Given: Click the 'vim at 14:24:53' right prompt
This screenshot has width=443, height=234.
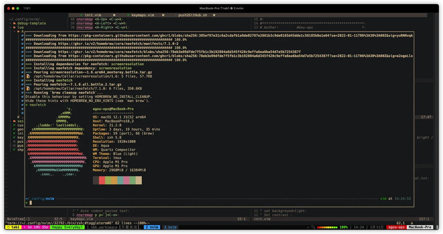Looking at the screenshot, I should (396, 199).
